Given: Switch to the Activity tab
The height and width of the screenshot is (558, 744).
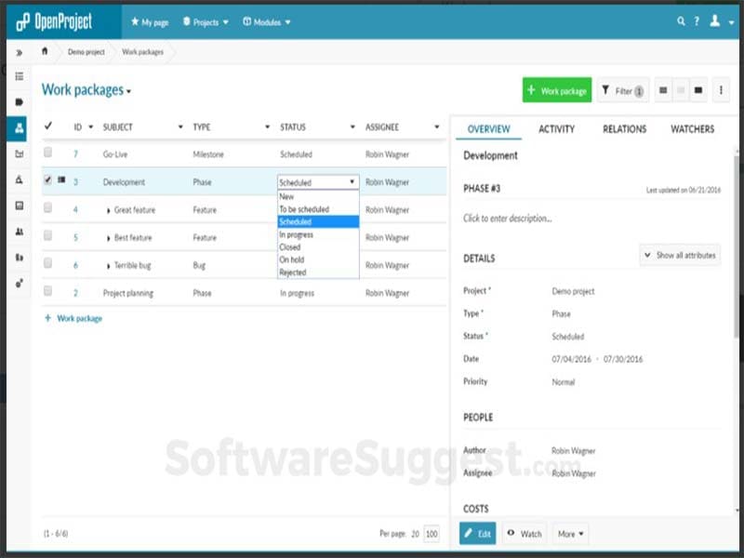Looking at the screenshot, I should tap(556, 129).
